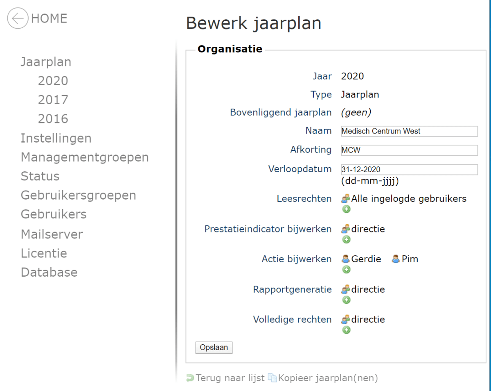Open the 2020 jaarplan in sidebar
This screenshot has width=491, height=391.
[53, 81]
